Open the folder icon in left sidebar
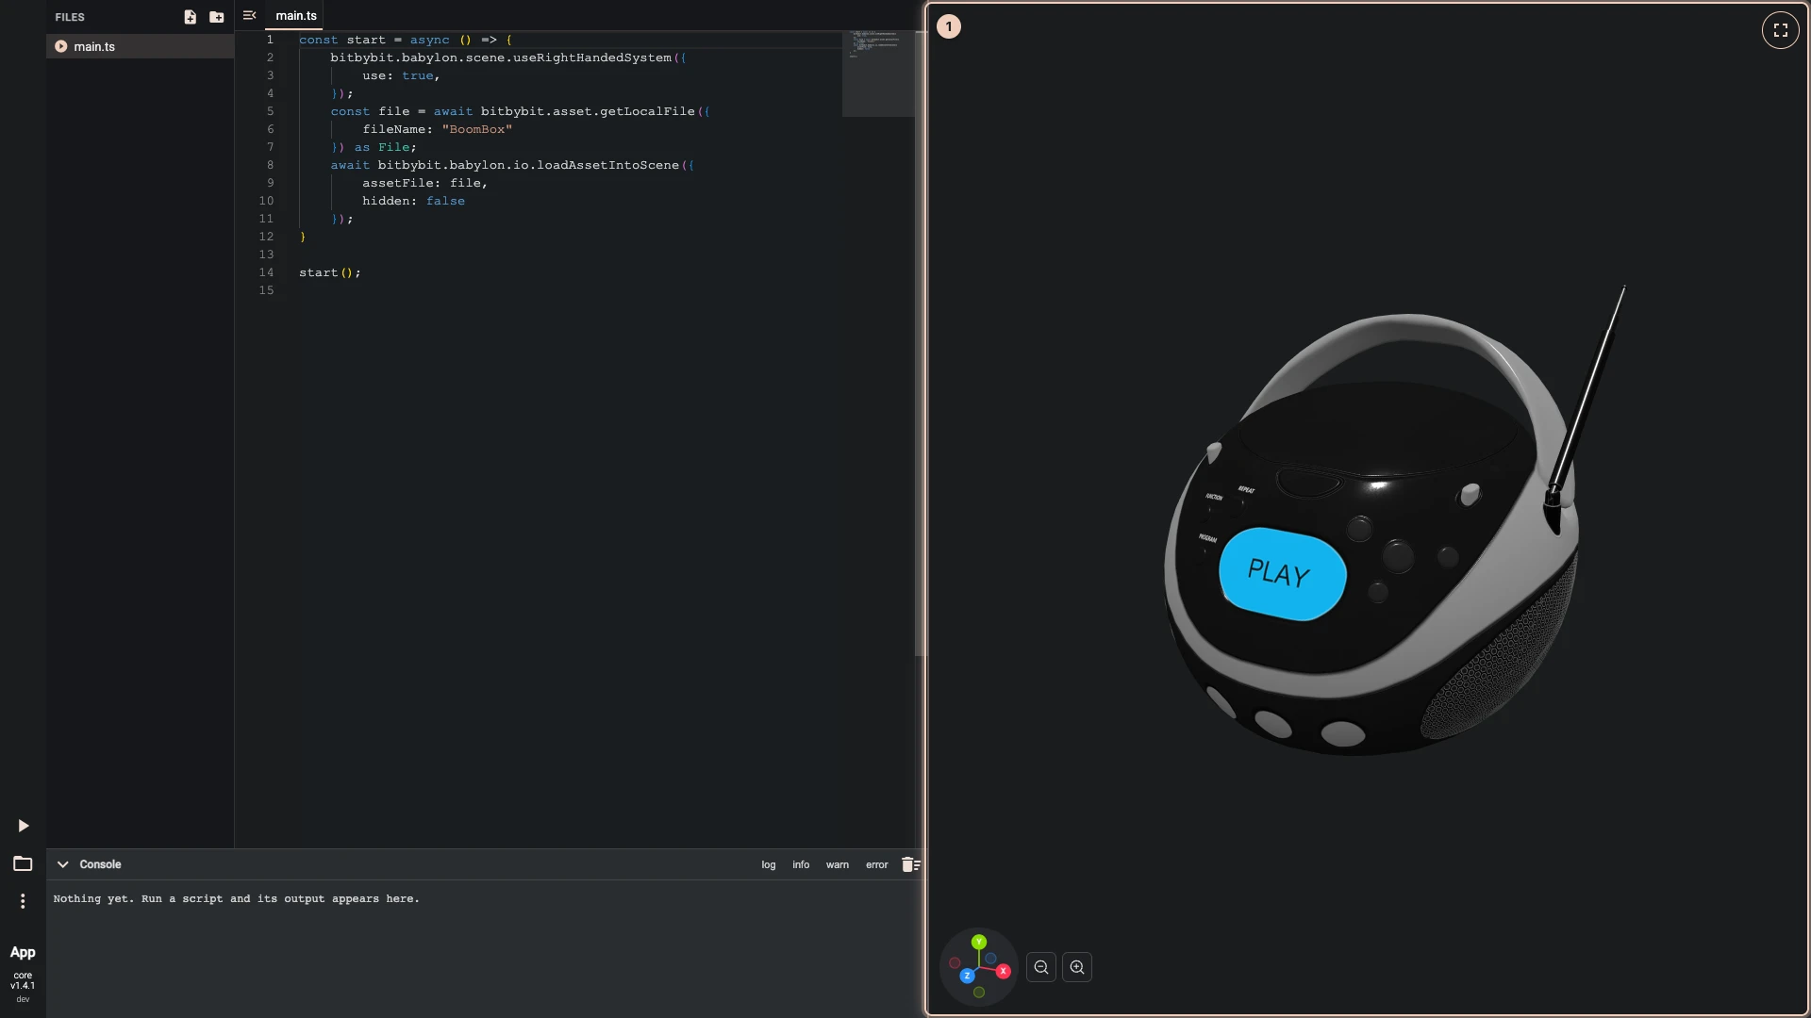This screenshot has height=1018, width=1811. 23,863
